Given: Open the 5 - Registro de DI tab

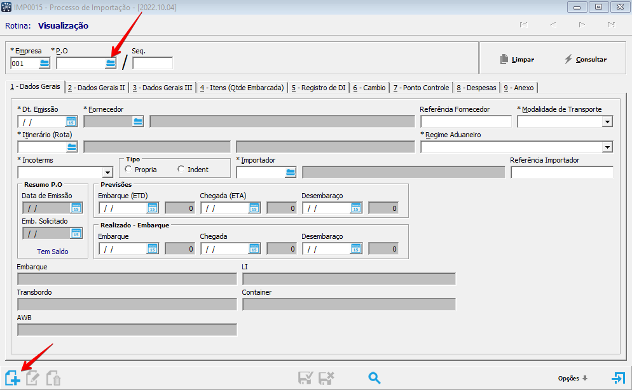Looking at the screenshot, I should 319,88.
